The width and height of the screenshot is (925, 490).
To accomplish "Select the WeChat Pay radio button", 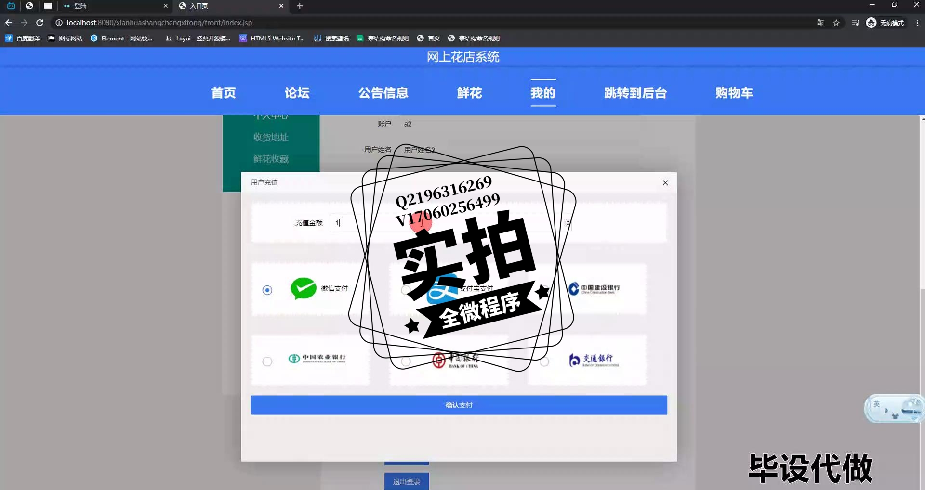I will point(267,290).
